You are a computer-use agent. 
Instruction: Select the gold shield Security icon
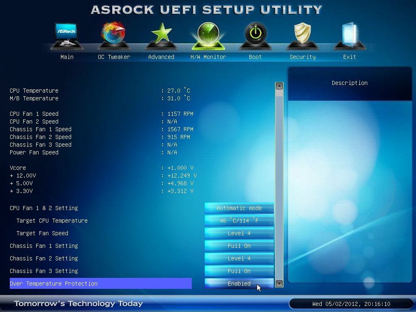(x=302, y=36)
